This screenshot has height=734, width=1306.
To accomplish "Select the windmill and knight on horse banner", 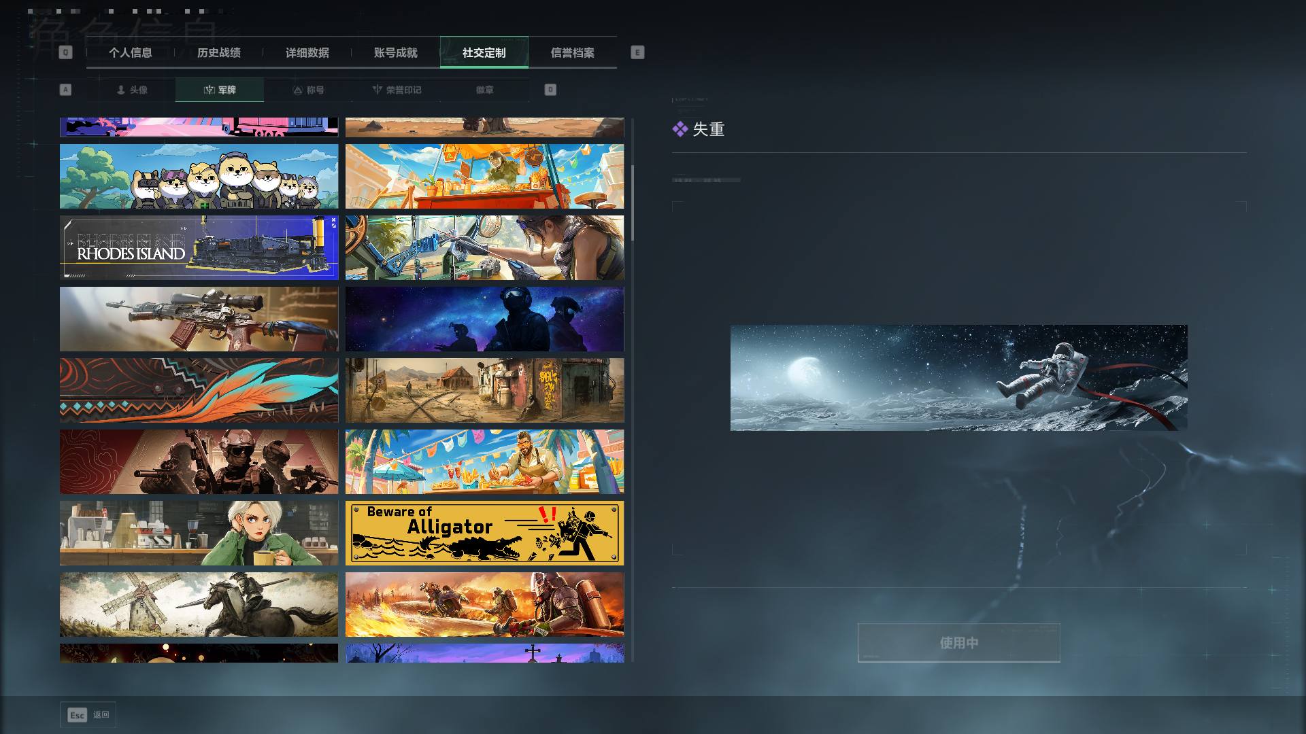I will pos(199,604).
